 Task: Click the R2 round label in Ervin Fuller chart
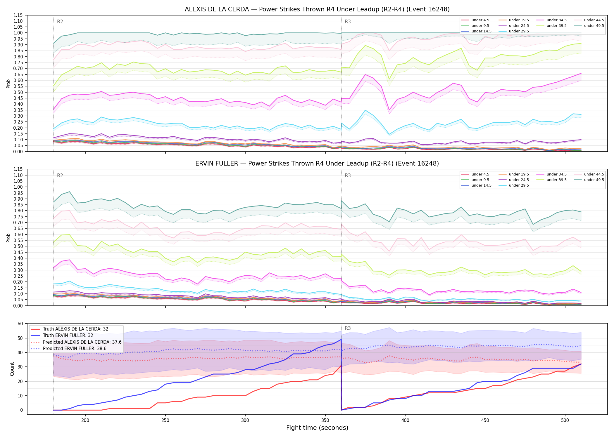pos(60,175)
